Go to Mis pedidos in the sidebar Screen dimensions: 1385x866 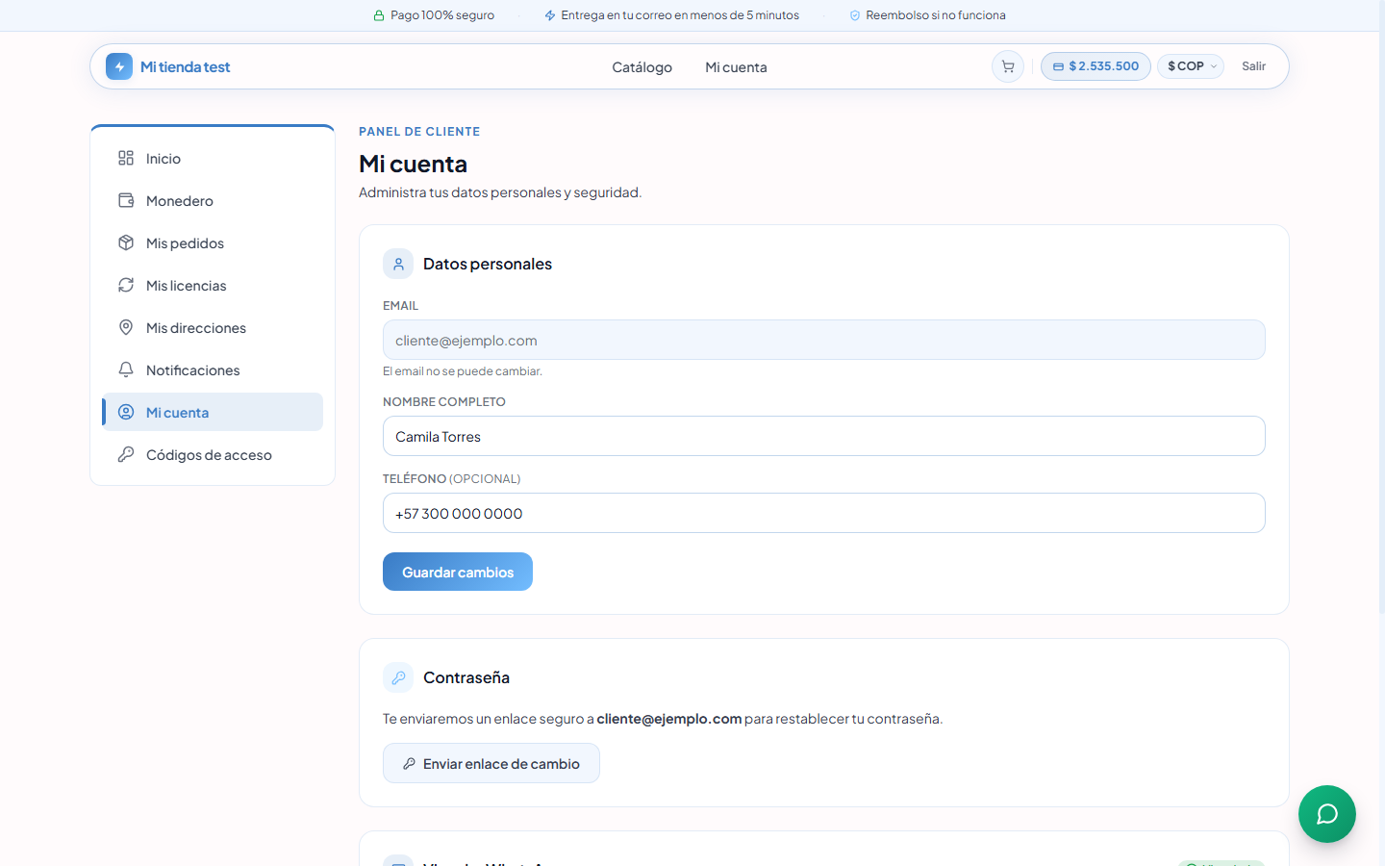click(x=213, y=242)
